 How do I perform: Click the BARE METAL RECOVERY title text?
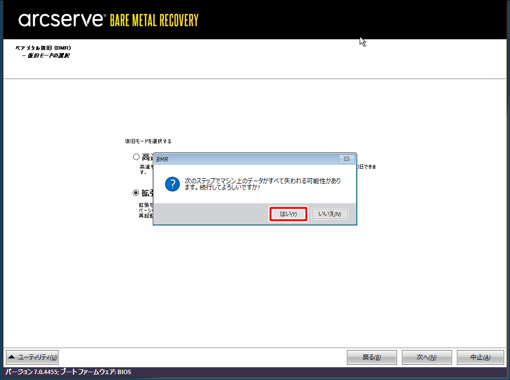pos(154,20)
